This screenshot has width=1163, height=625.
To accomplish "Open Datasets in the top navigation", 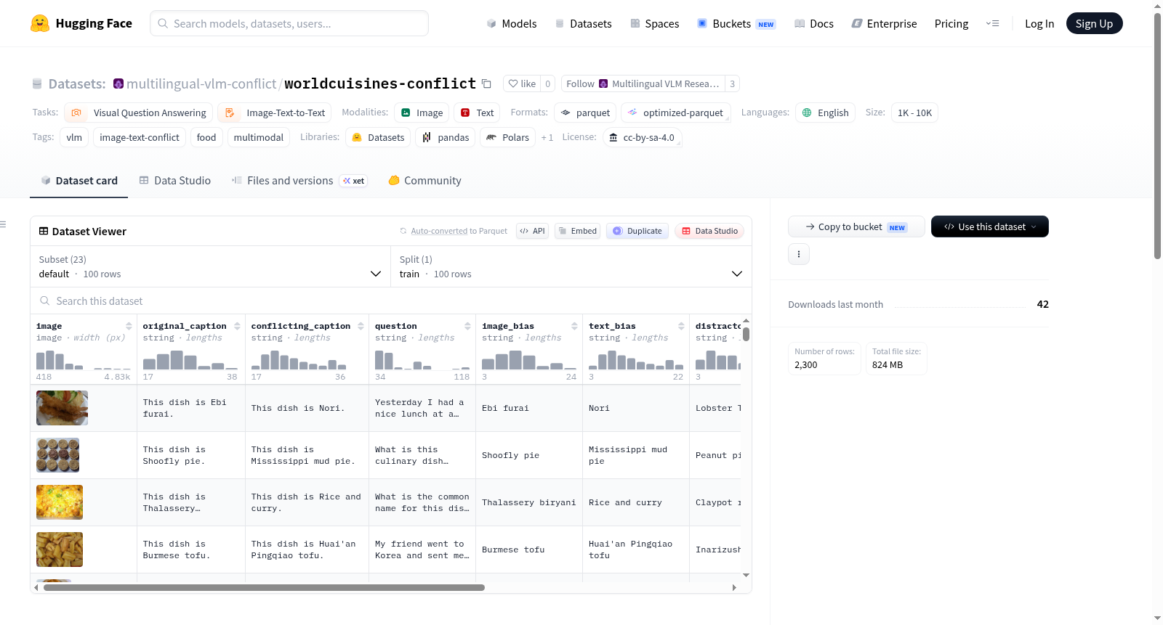I will (583, 23).
